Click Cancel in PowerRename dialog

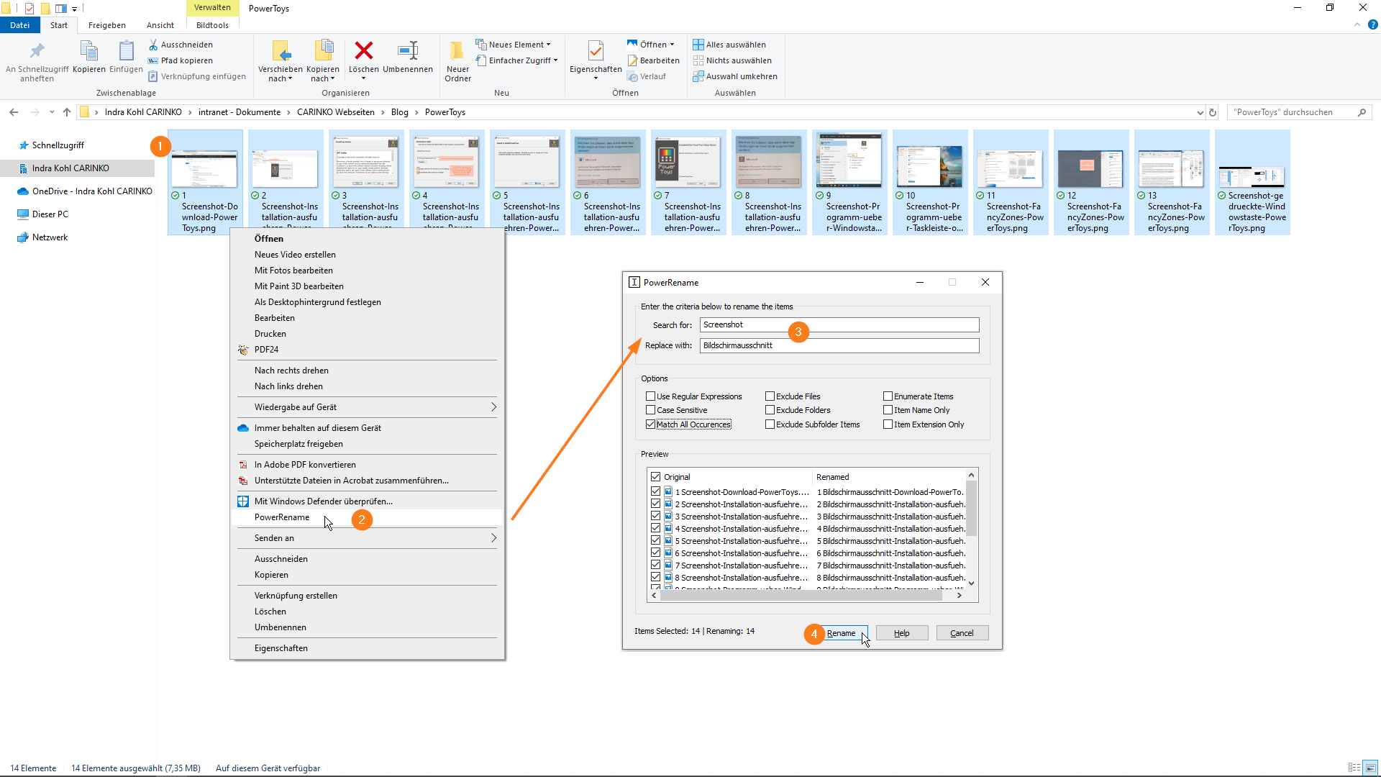962,633
